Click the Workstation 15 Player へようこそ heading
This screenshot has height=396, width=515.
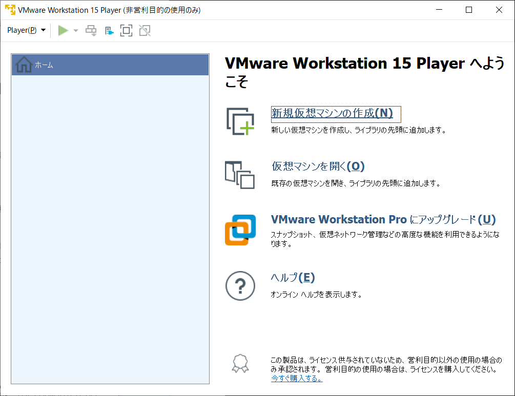(364, 72)
